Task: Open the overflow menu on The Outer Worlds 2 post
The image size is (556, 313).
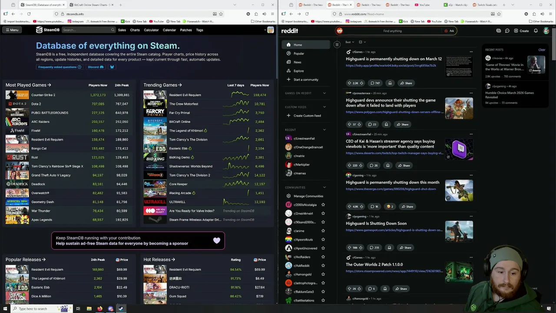Action: [x=471, y=257]
